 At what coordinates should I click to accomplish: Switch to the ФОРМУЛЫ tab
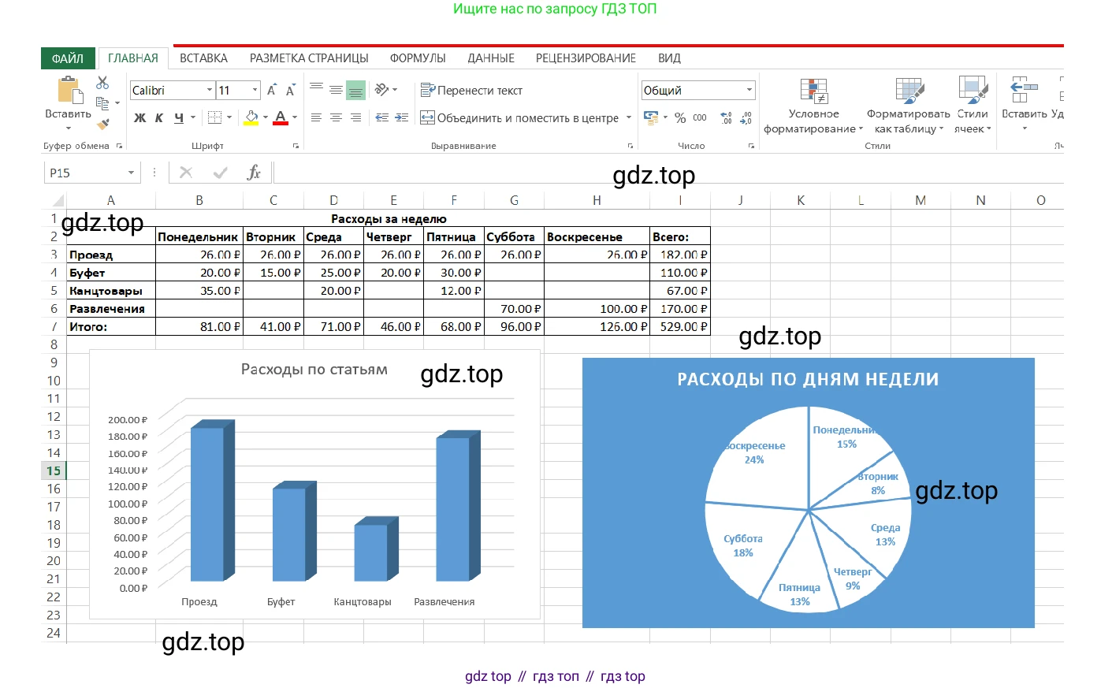pos(418,58)
